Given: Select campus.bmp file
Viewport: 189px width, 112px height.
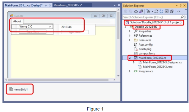Looking at the screenshot, I should (x=147, y=53).
